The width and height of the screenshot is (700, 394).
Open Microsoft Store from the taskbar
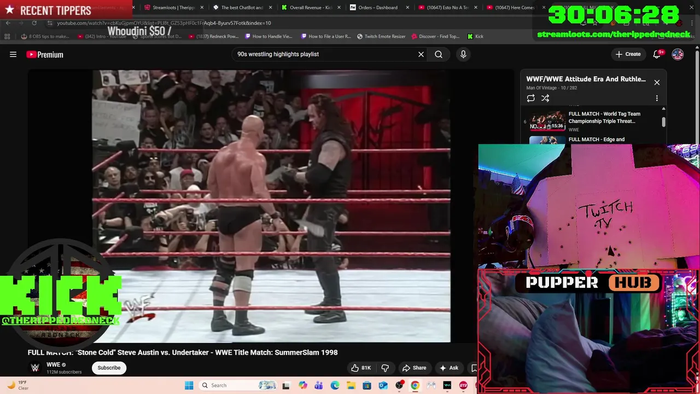click(367, 385)
